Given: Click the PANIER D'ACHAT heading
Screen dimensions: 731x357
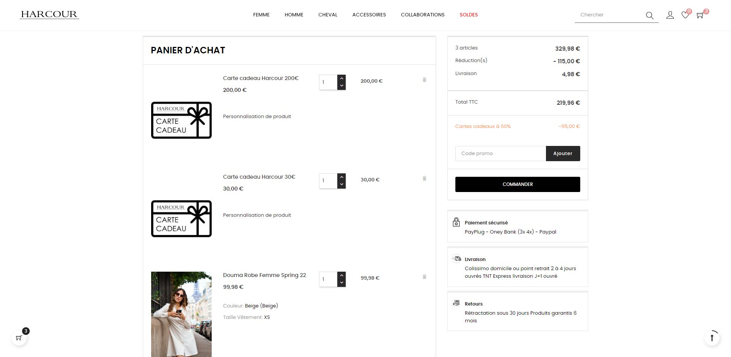Looking at the screenshot, I should point(188,50).
